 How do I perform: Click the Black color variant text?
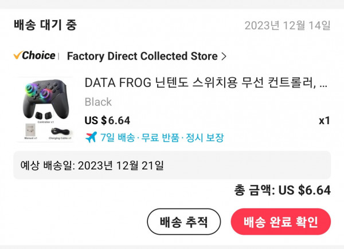point(98,102)
